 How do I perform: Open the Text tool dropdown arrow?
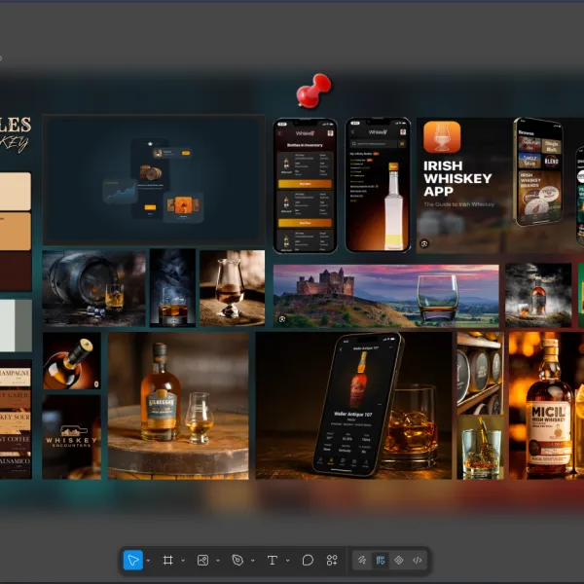(287, 561)
